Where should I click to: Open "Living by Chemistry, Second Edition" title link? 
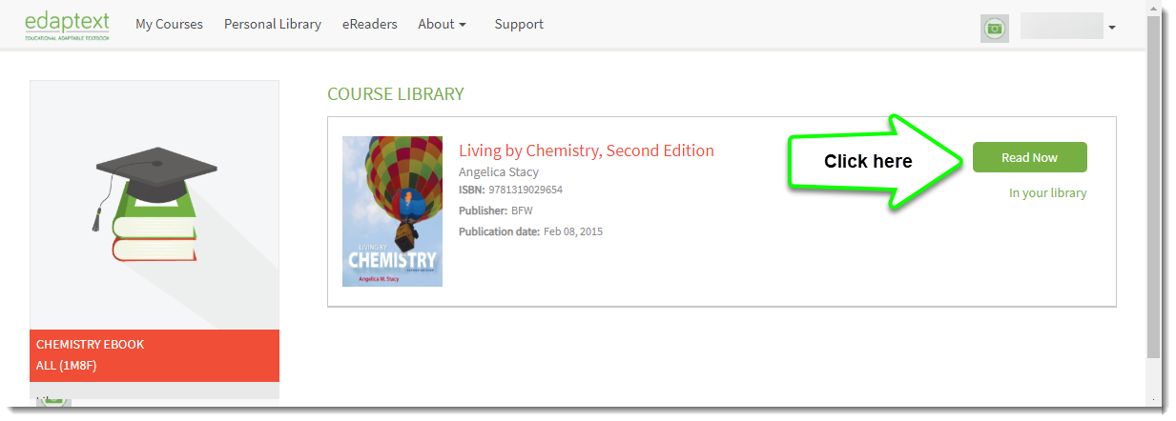coord(586,150)
